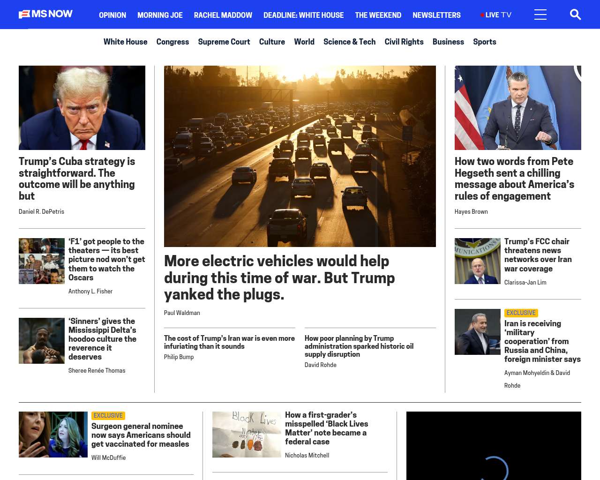Open Supreme Court topic
Viewport: 600px width, 480px height.
[x=224, y=42]
